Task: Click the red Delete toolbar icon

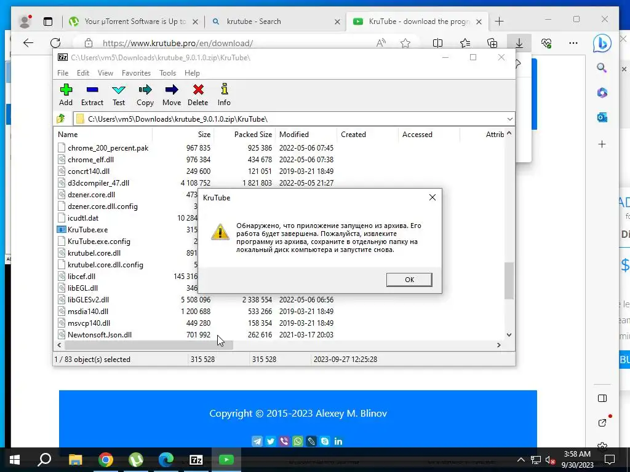Action: point(197,95)
